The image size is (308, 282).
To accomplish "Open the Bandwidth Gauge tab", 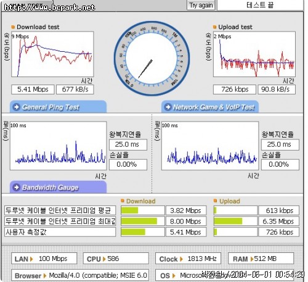I will [58, 187].
